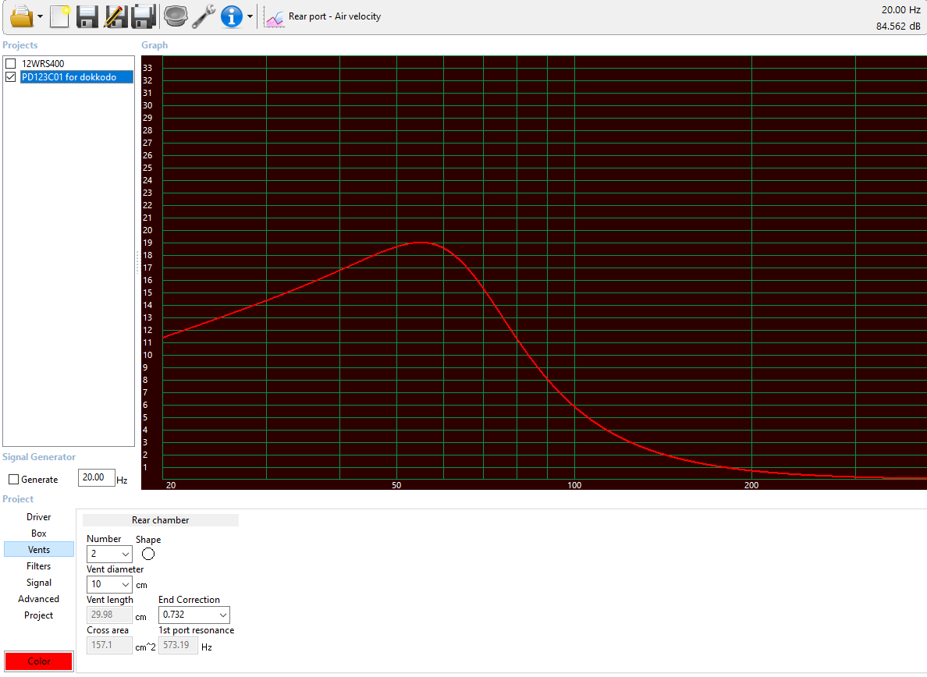This screenshot has width=927, height=677.
Task: Save the project with the floppy disk icon
Action: coord(87,16)
